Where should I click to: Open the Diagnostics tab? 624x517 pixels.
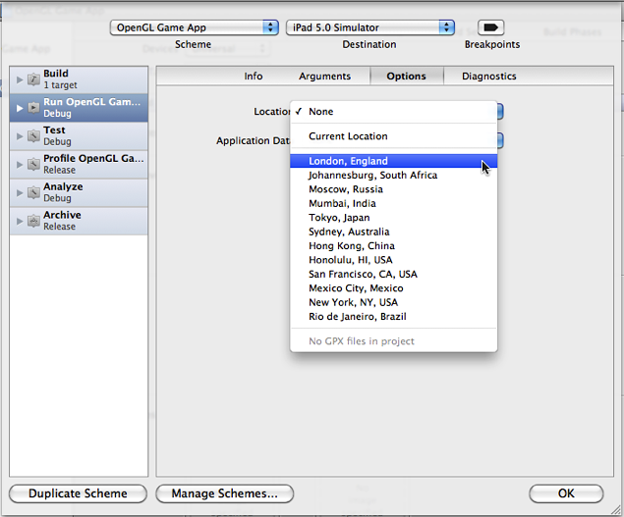(x=488, y=77)
